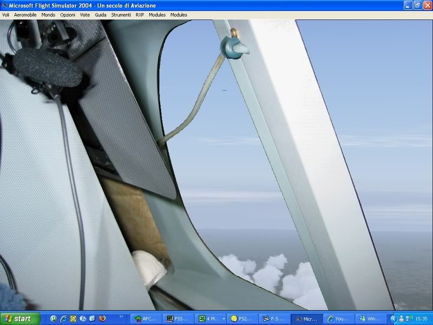The height and width of the screenshot is (325, 433).
Task: Click the system clock showing 15.35
Action: click(x=422, y=319)
